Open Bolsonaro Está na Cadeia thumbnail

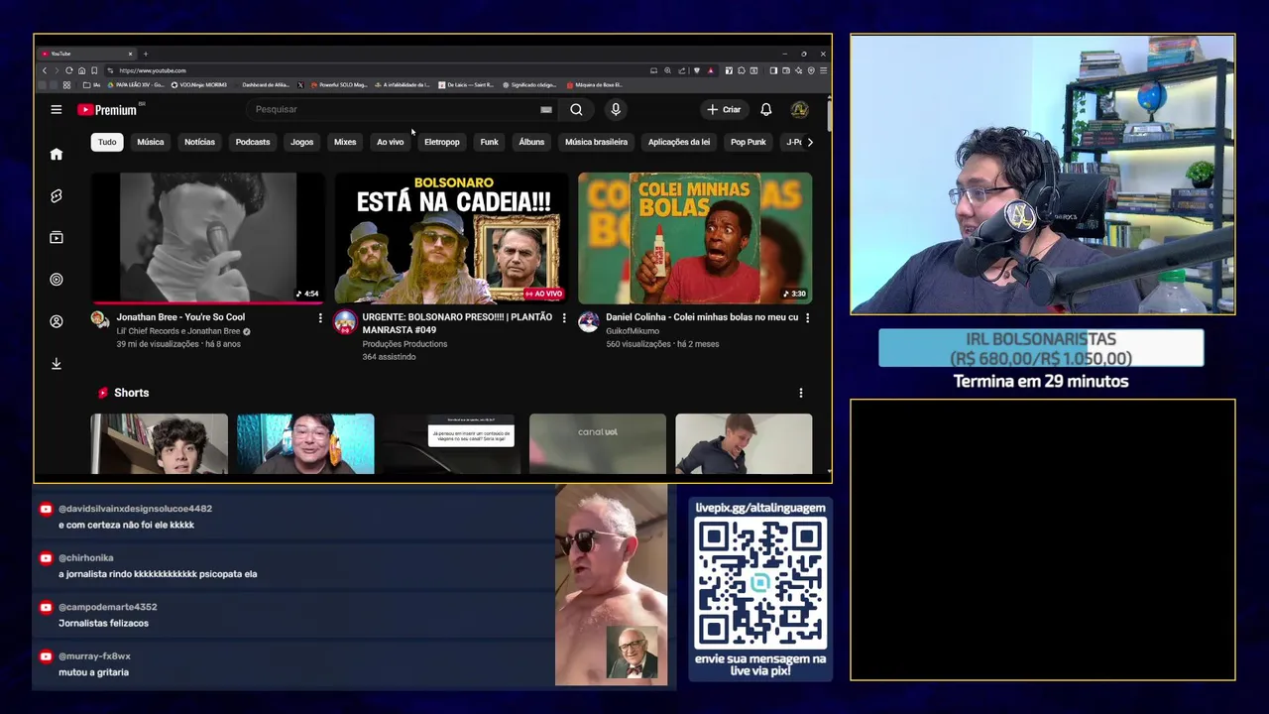[x=452, y=238]
